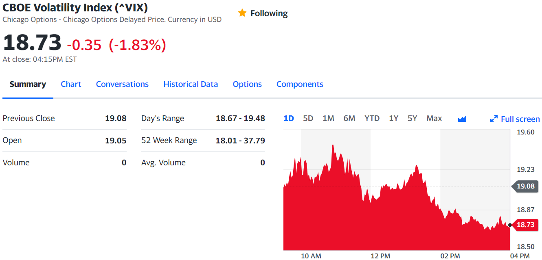This screenshot has width=542, height=260.
Task: Open the Summary tab
Action: point(28,84)
